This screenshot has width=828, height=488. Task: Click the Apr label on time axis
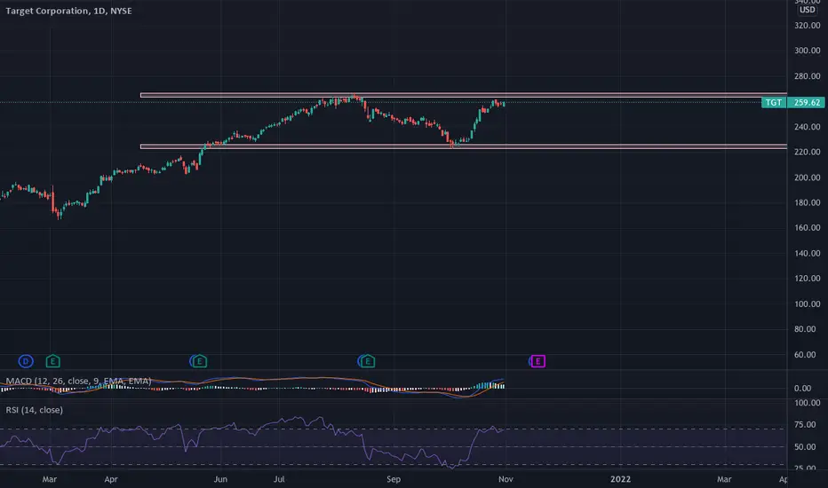111,479
